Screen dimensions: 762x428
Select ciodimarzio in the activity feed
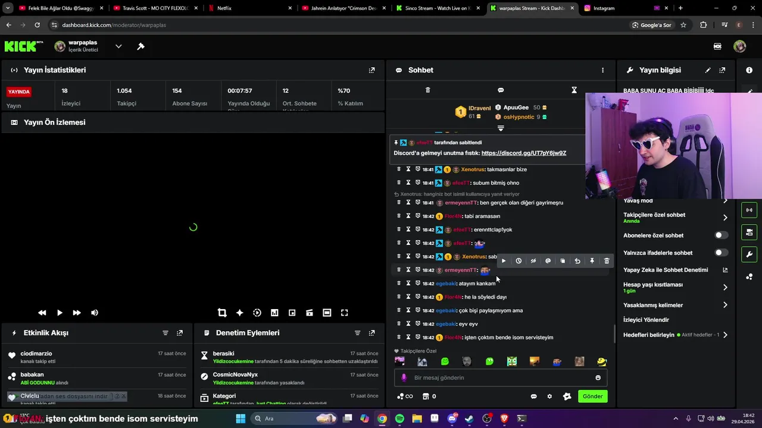pyautogui.click(x=36, y=354)
